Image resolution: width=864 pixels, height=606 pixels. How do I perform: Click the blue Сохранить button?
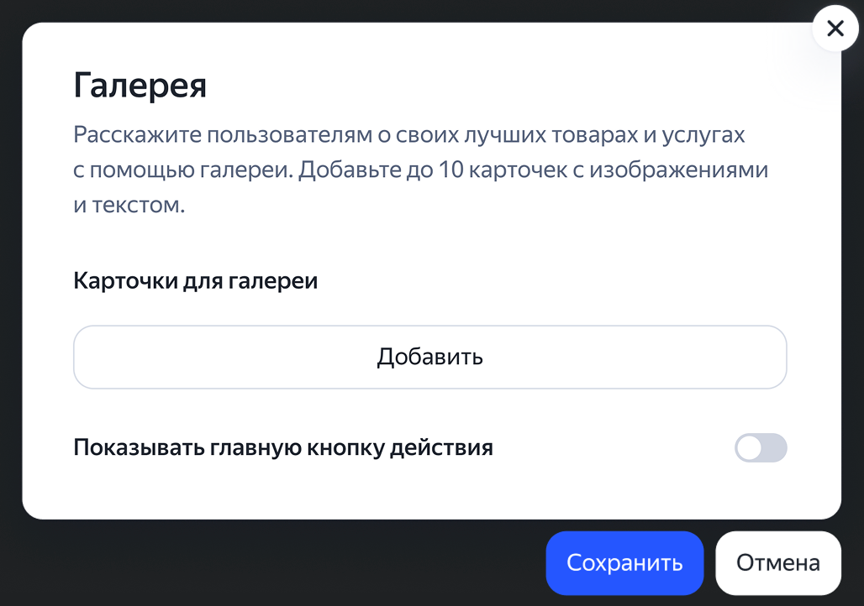click(x=624, y=562)
